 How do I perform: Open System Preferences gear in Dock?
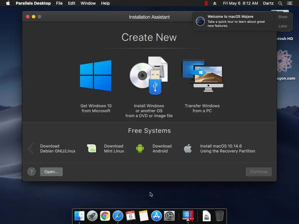169,216
